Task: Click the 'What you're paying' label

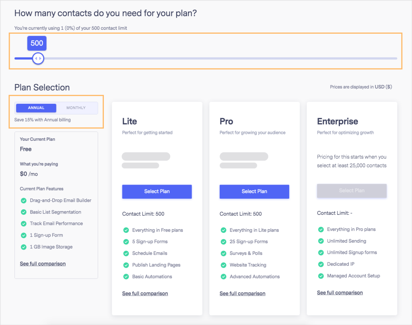Action: (39, 164)
